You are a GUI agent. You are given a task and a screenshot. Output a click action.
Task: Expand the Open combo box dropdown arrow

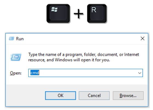coord(140,73)
